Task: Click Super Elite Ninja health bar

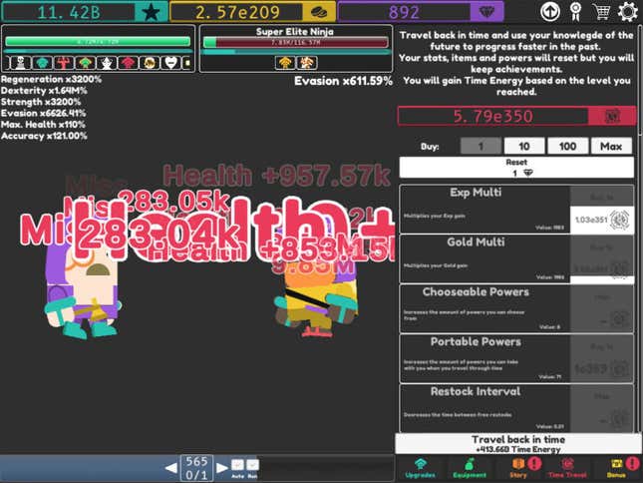Action: click(296, 42)
